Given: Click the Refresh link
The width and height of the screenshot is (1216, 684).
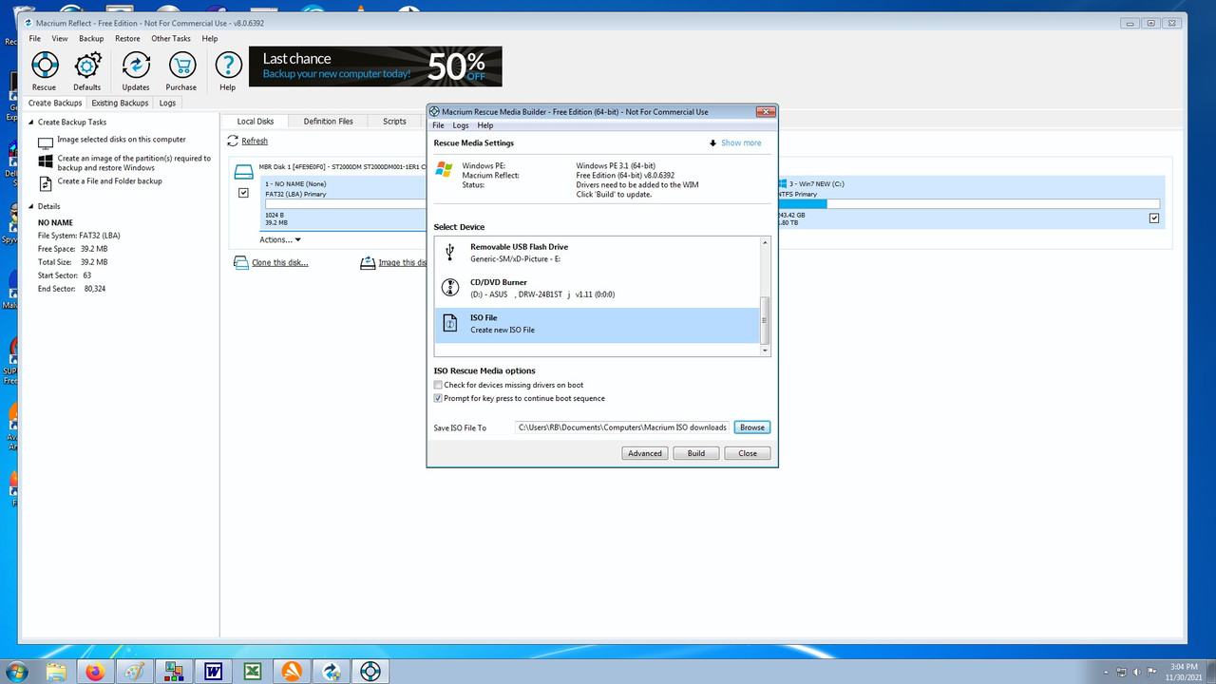Looking at the screenshot, I should click(x=255, y=141).
